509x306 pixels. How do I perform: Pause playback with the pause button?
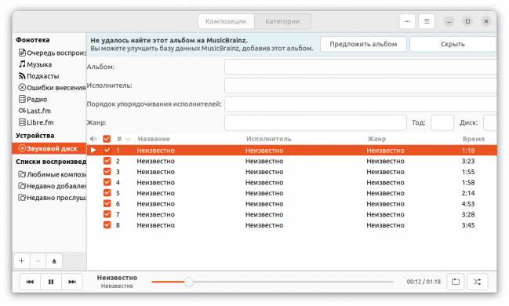[51, 282]
